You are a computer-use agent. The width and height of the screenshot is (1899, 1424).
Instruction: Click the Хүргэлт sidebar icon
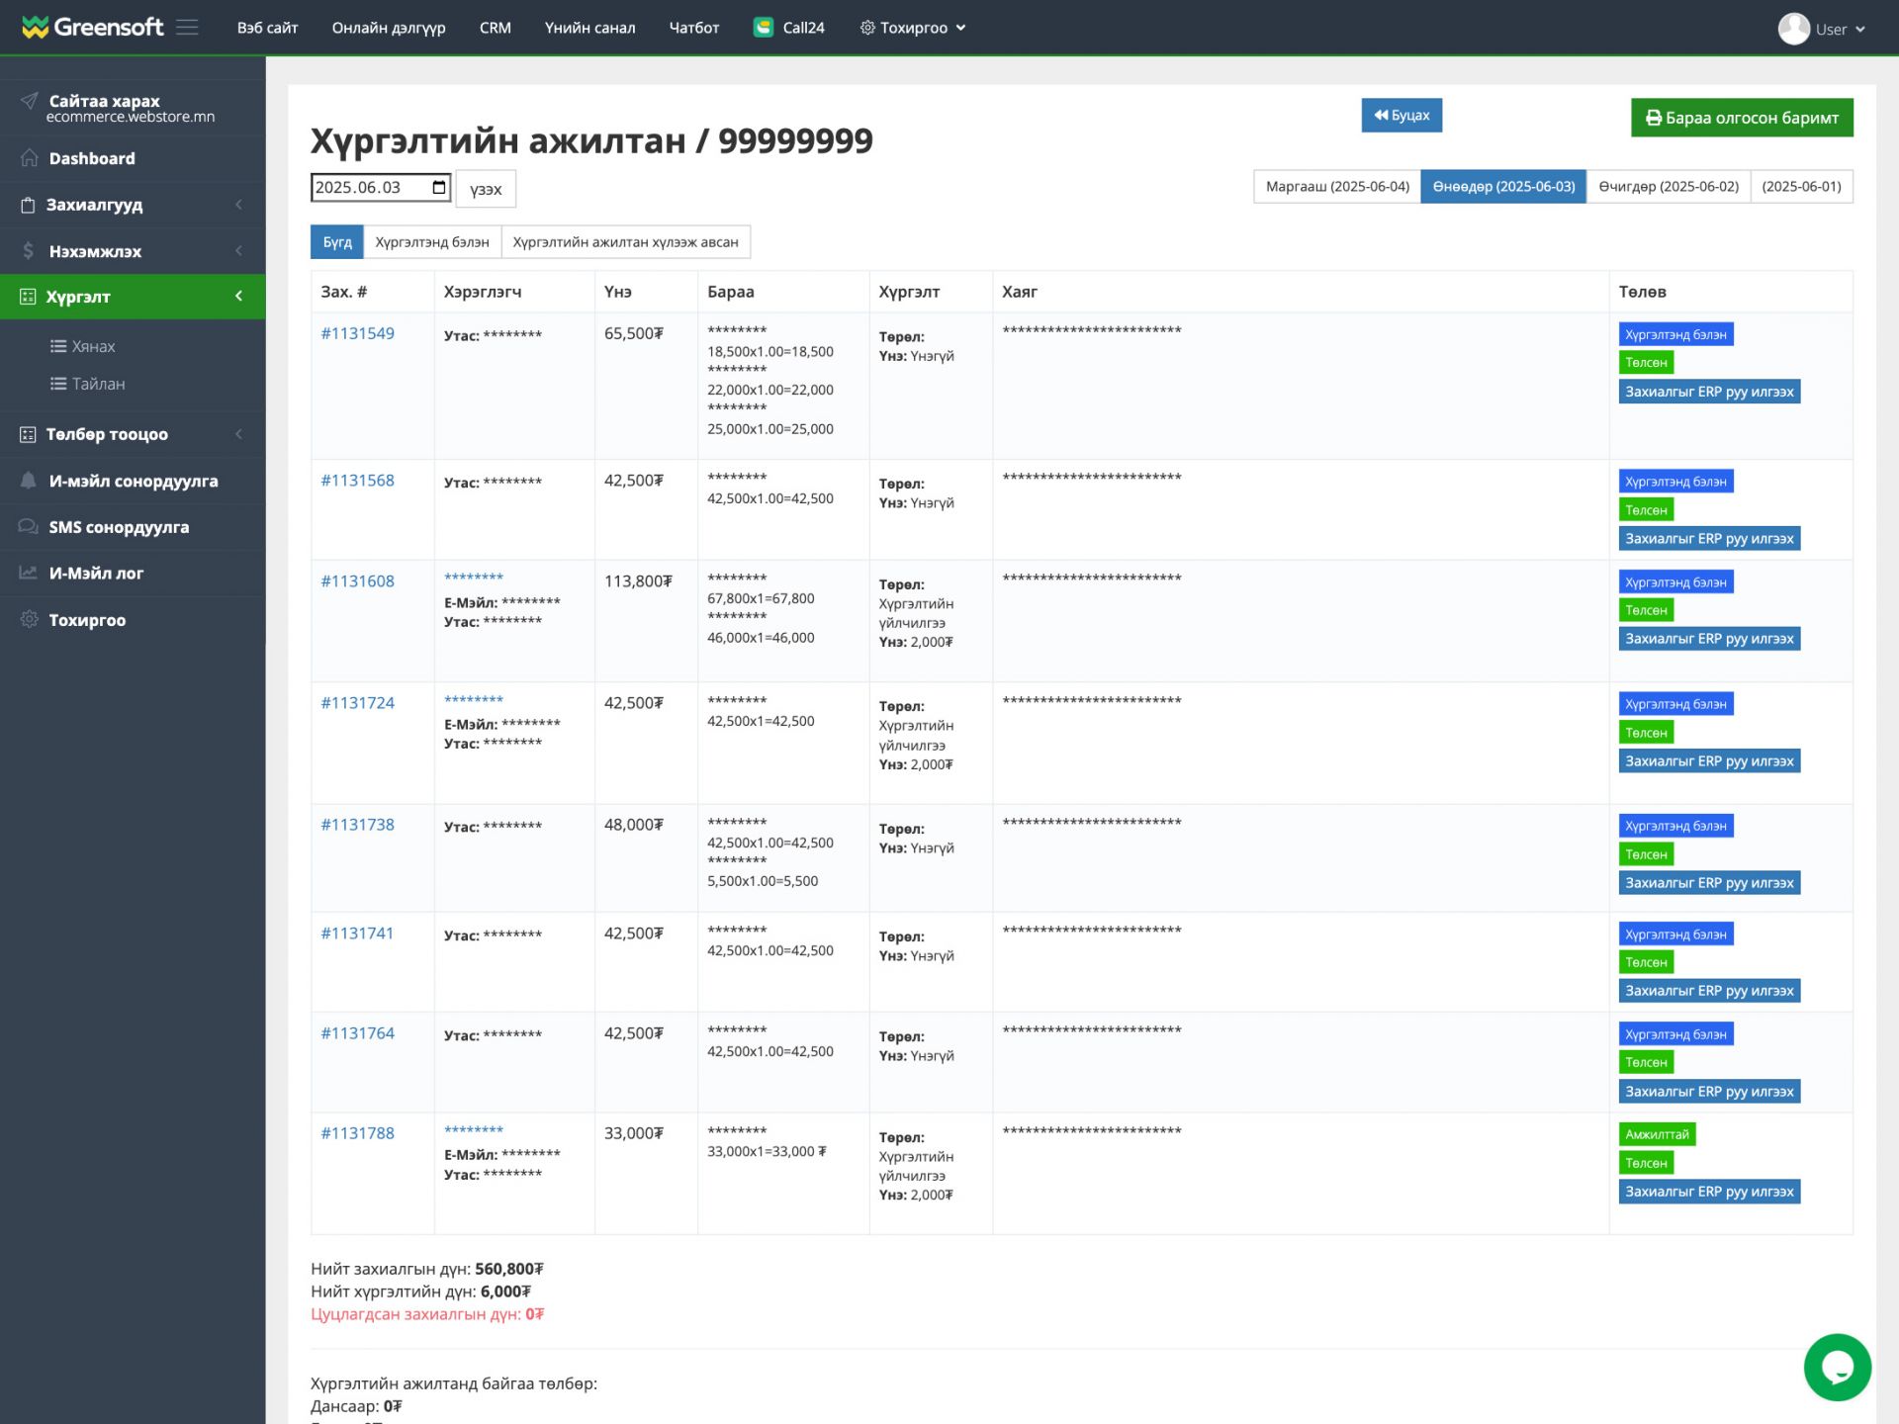coord(28,297)
